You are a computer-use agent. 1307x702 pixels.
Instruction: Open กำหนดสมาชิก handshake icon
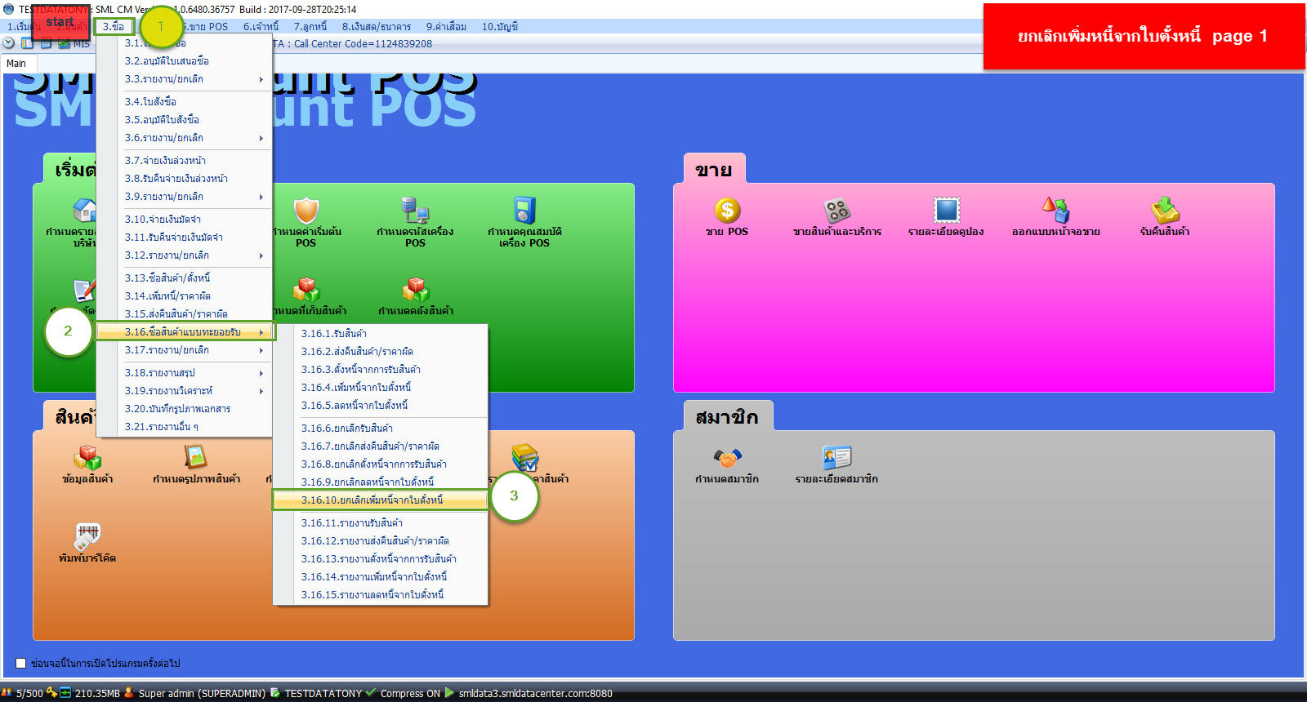(x=727, y=457)
